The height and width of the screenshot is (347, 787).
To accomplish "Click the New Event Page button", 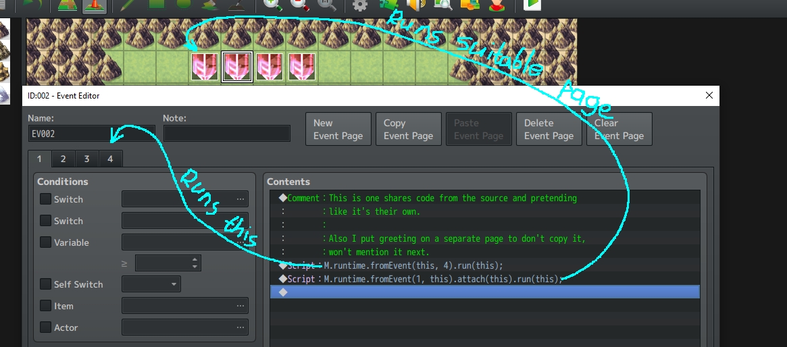I will click(338, 130).
